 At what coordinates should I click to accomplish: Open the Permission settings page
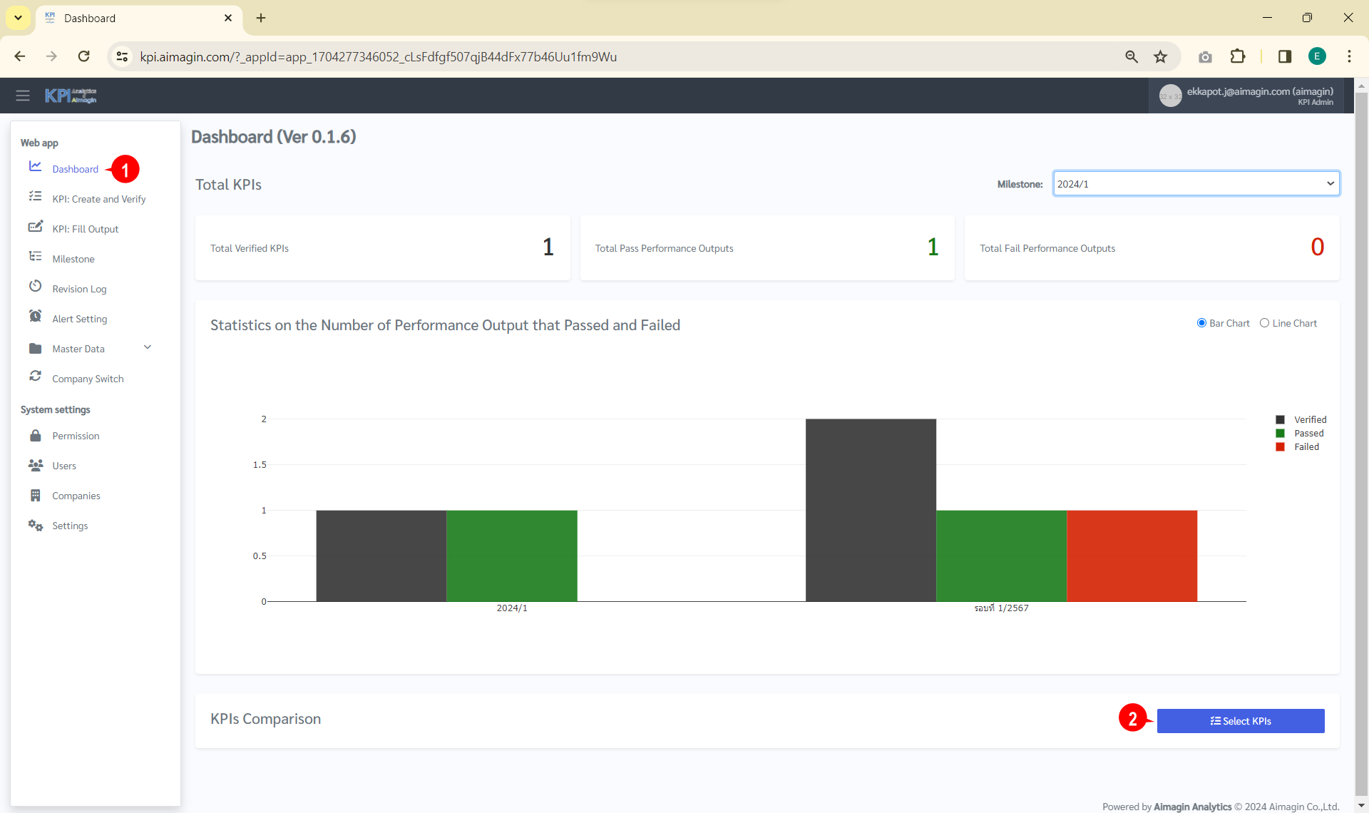click(x=76, y=436)
